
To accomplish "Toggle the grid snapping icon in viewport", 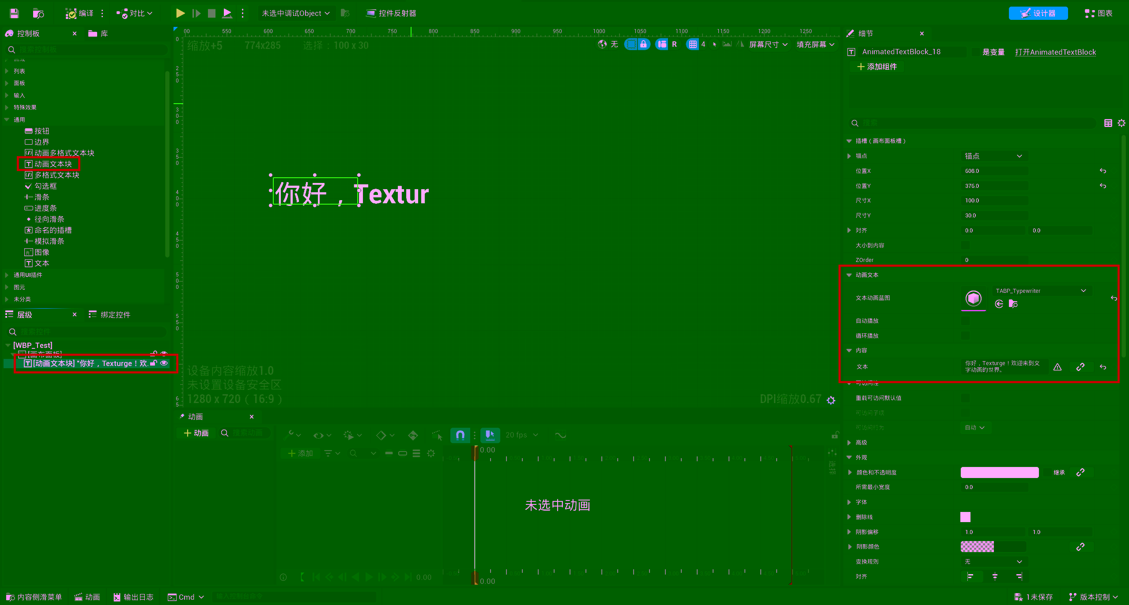I will tap(693, 44).
